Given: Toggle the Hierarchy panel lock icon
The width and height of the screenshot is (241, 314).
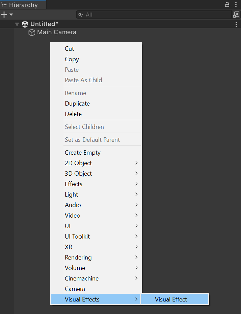Looking at the screenshot, I should [227, 5].
